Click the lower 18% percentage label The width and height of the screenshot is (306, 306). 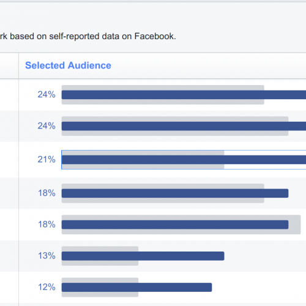(x=47, y=225)
